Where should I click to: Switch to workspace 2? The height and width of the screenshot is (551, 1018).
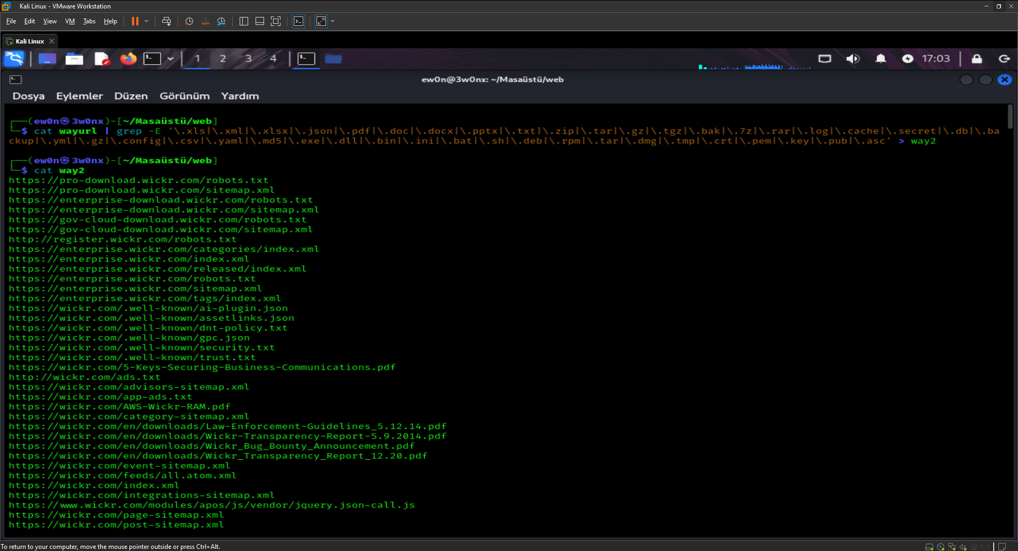223,58
